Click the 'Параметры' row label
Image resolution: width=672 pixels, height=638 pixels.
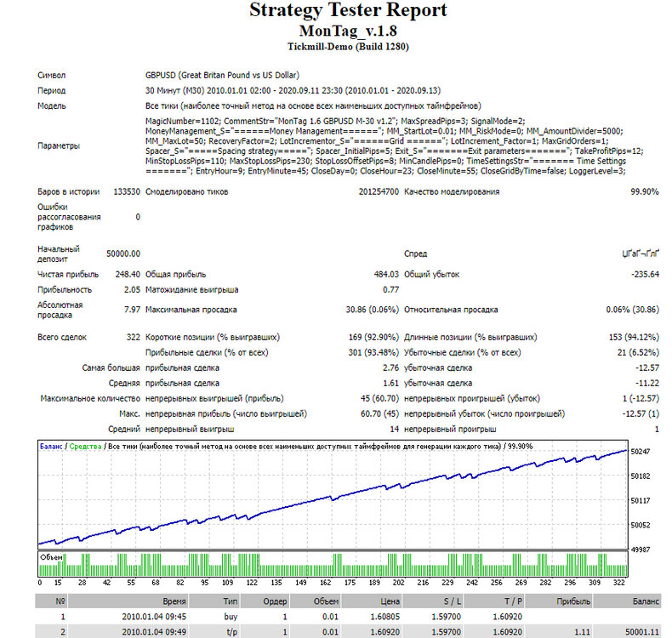click(x=59, y=146)
